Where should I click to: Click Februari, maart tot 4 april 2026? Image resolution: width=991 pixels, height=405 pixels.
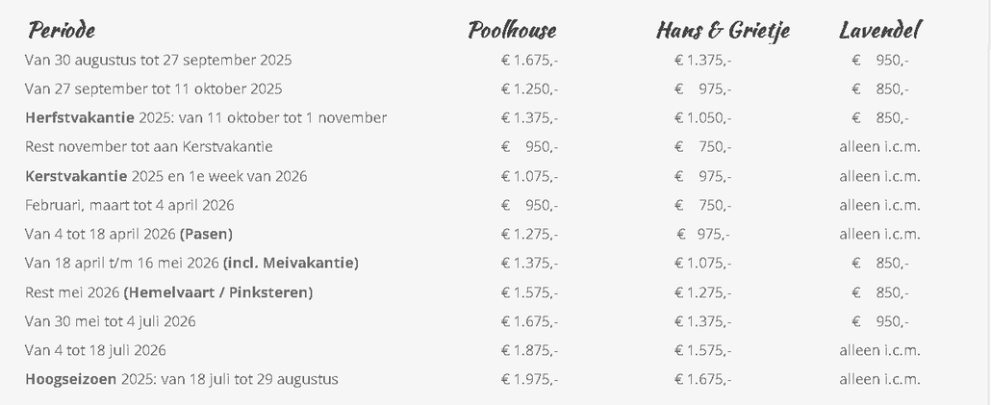(x=130, y=205)
